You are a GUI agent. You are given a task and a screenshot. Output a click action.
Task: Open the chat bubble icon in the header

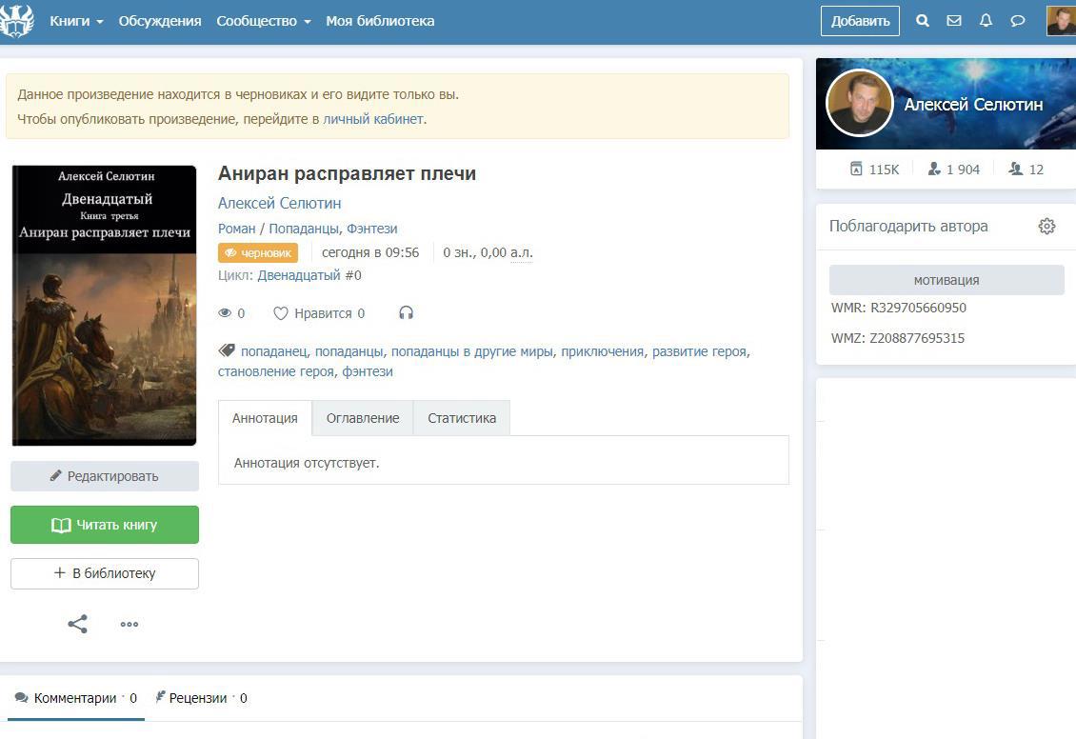1017,21
